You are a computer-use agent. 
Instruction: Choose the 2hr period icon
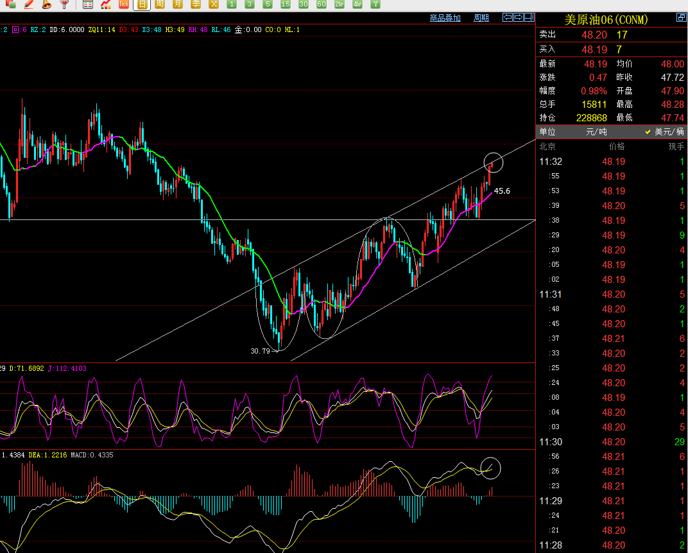[x=340, y=4]
